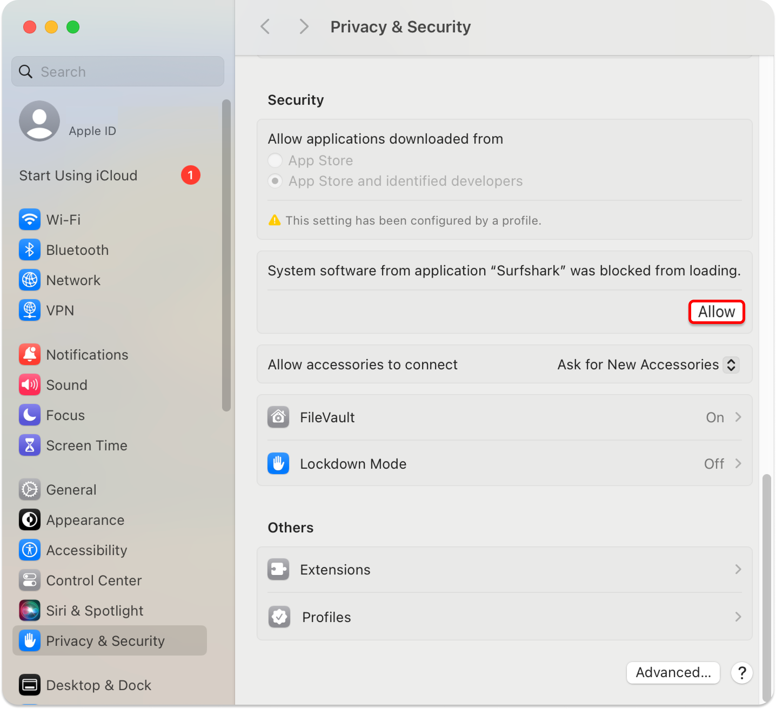
Task: Open the Profiles row
Action: 504,617
